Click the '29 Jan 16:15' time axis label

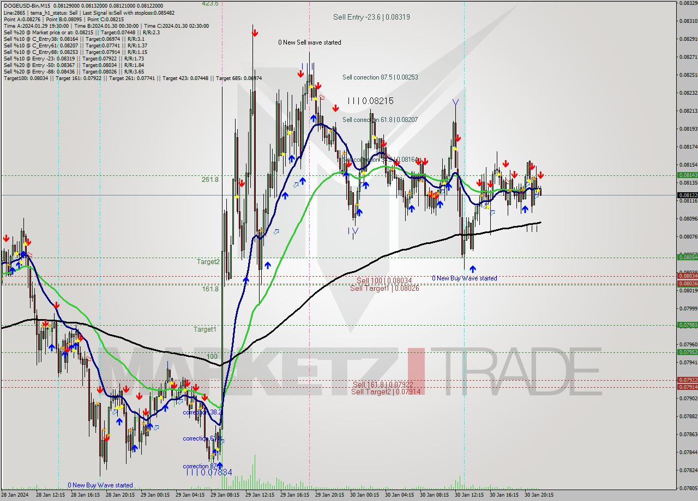(x=295, y=495)
